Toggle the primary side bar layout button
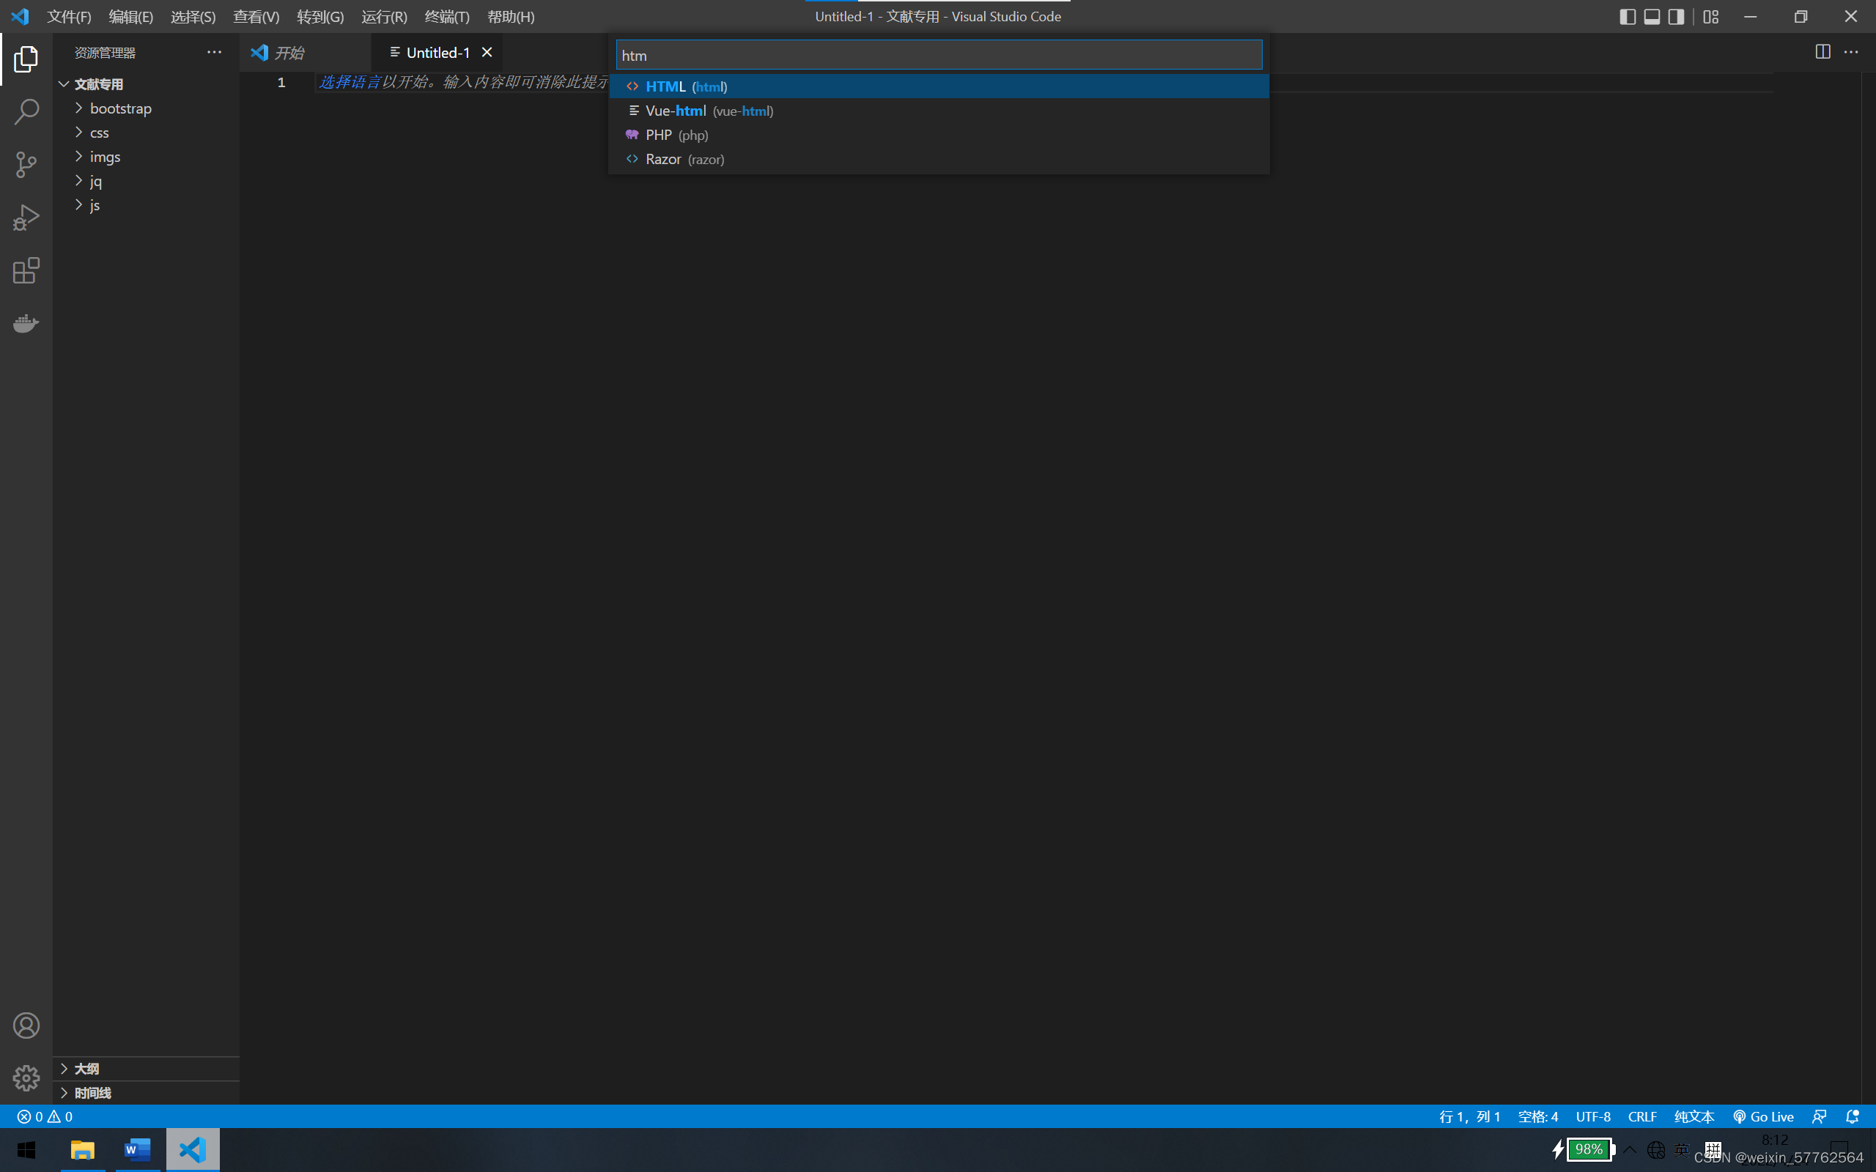The height and width of the screenshot is (1172, 1876). [1627, 17]
